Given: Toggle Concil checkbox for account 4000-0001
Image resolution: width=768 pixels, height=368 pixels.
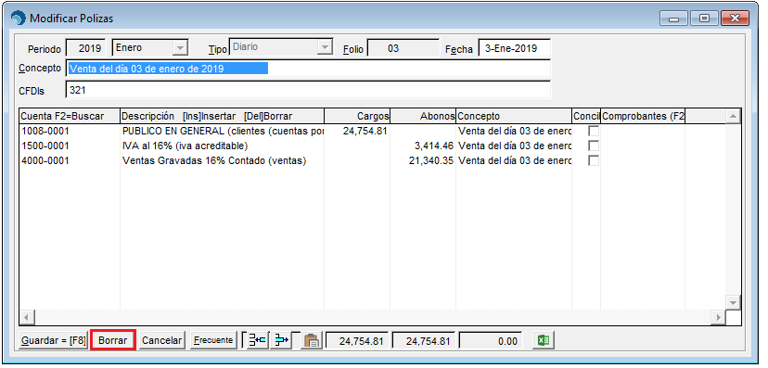Looking at the screenshot, I should click(594, 160).
